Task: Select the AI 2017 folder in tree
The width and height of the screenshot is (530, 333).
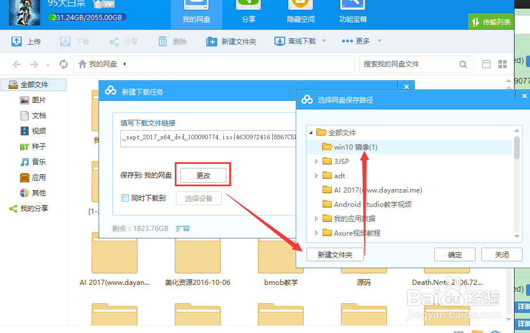Action: 372,190
